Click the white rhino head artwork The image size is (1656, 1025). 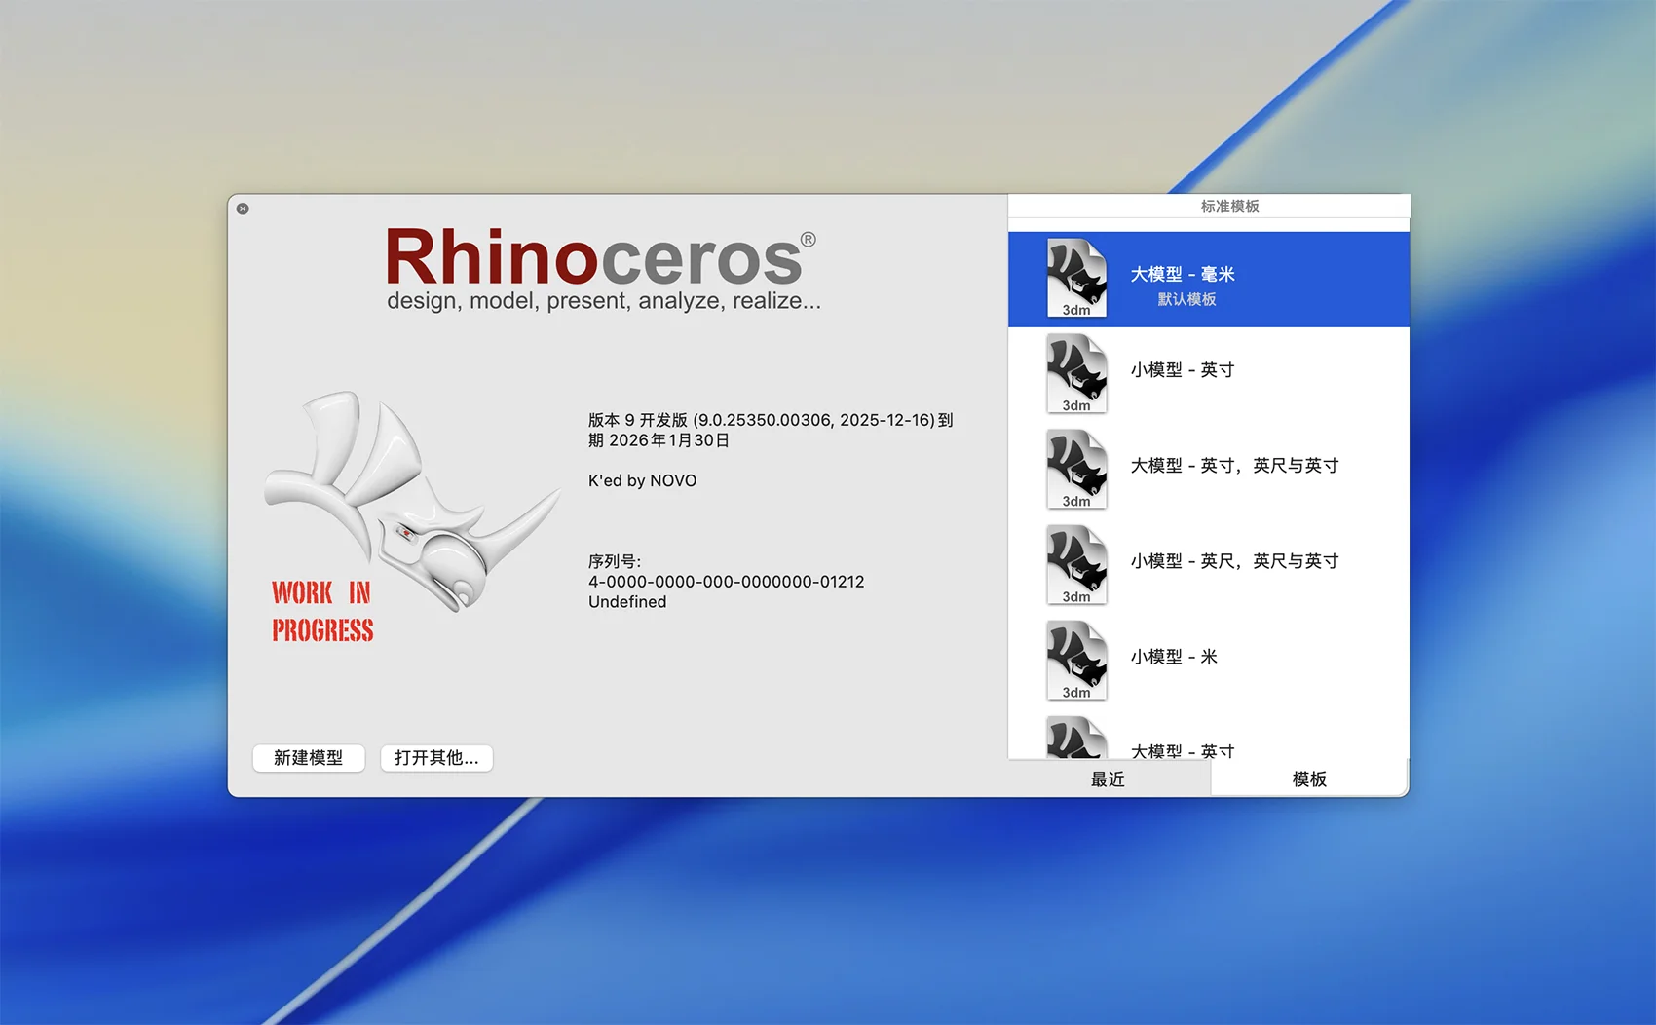pos(409,497)
